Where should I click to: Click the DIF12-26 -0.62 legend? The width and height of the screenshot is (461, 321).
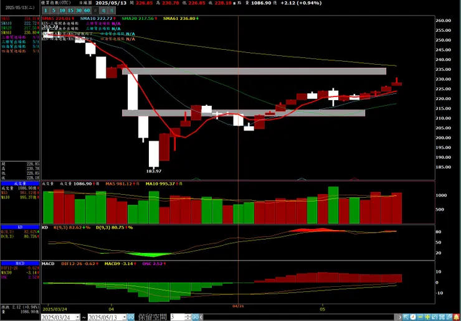[x=80, y=264]
